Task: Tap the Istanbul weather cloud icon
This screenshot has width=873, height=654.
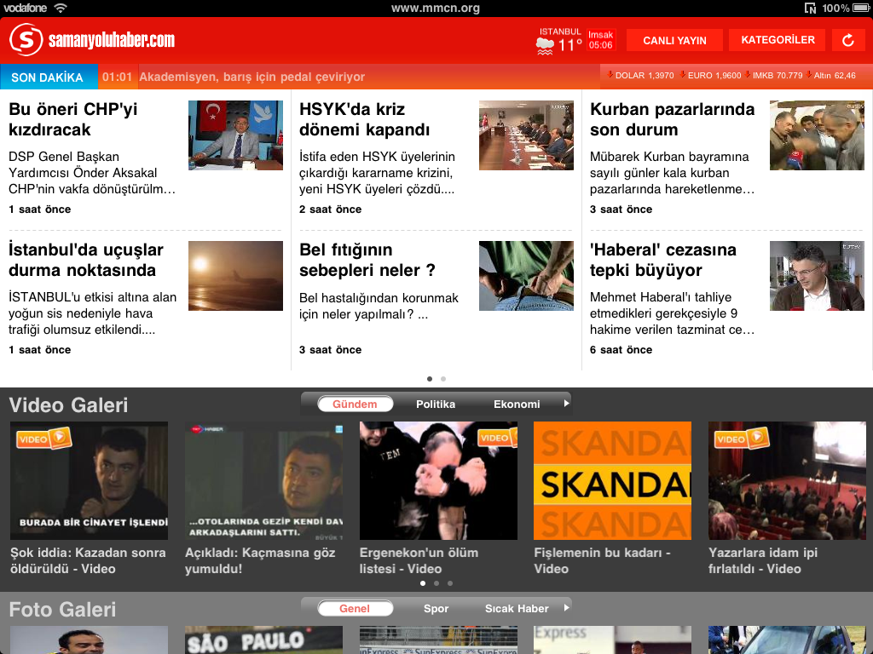Action: (x=546, y=45)
